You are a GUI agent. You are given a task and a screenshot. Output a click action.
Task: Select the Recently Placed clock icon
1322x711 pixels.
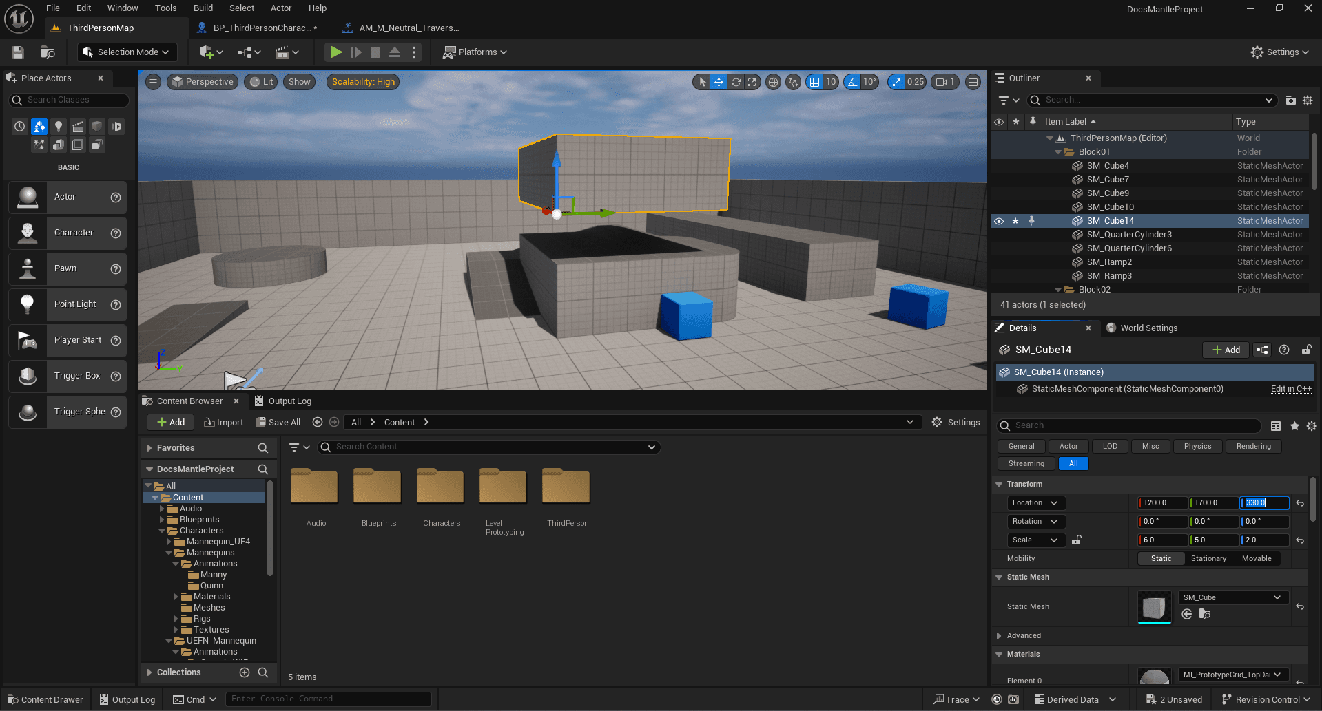coord(20,127)
